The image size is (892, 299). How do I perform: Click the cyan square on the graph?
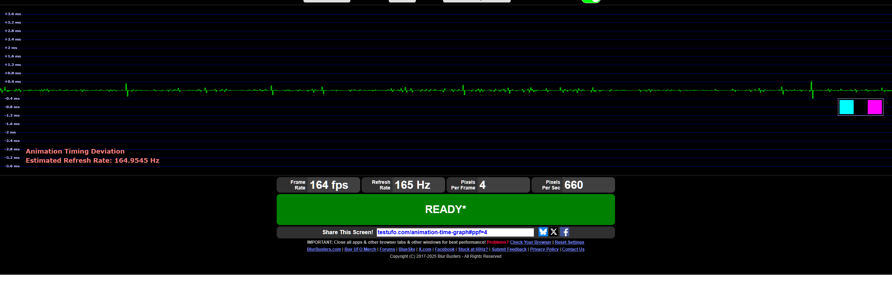(847, 107)
